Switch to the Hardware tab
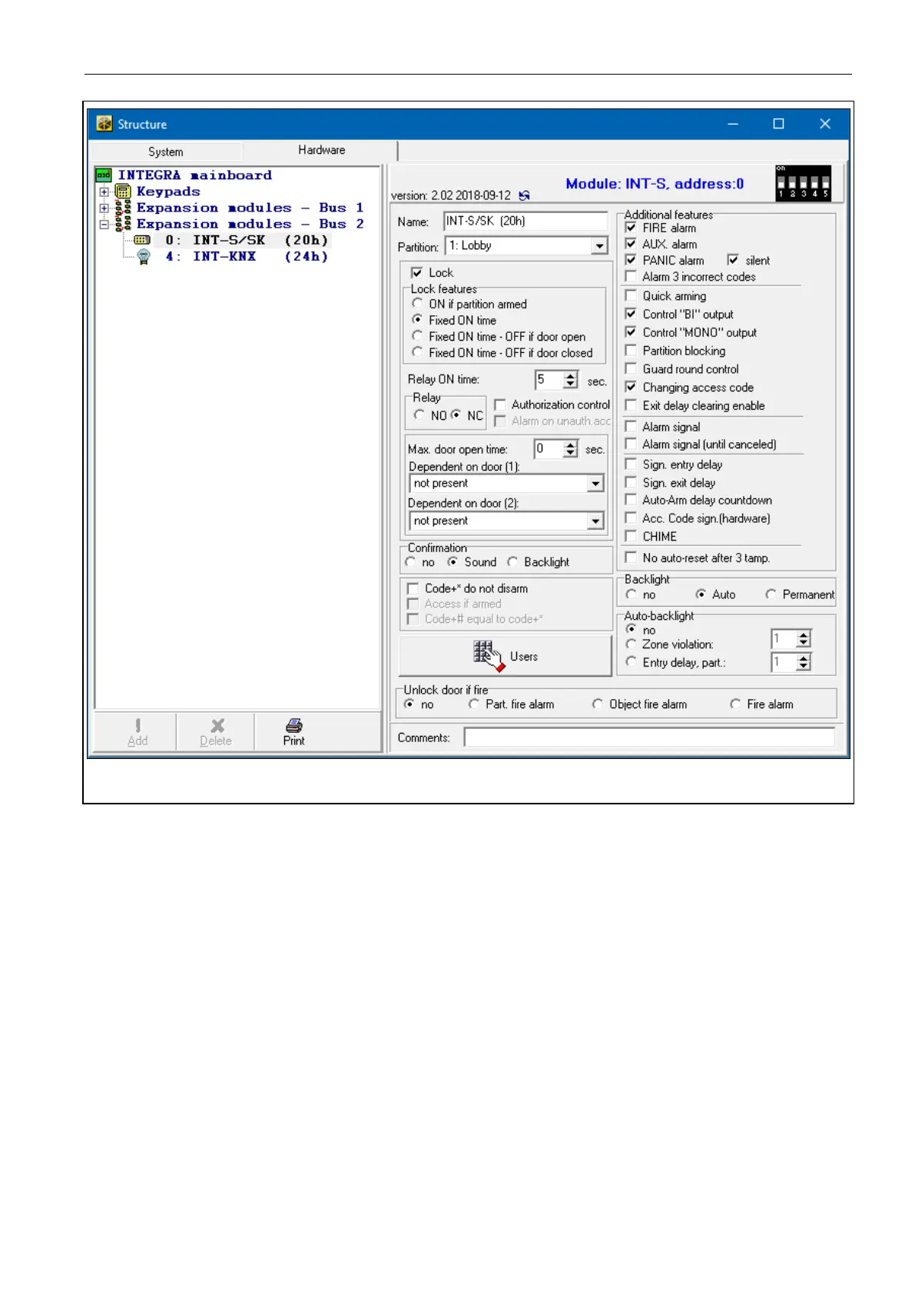The image size is (915, 1295). (321, 150)
